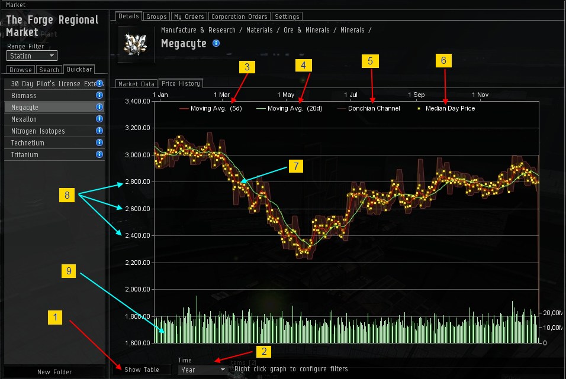Click the 1 Jul date label

click(350, 95)
